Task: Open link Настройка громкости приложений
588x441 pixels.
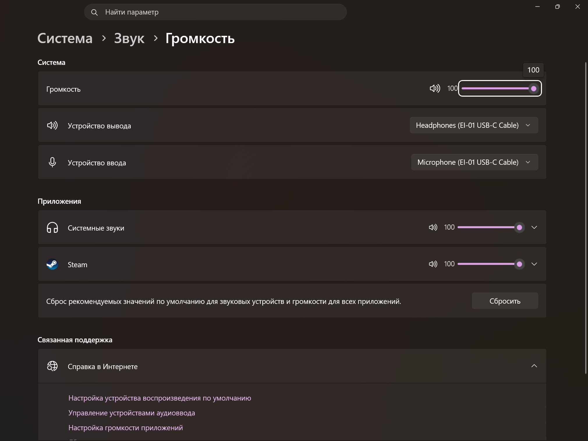Action: 125,428
